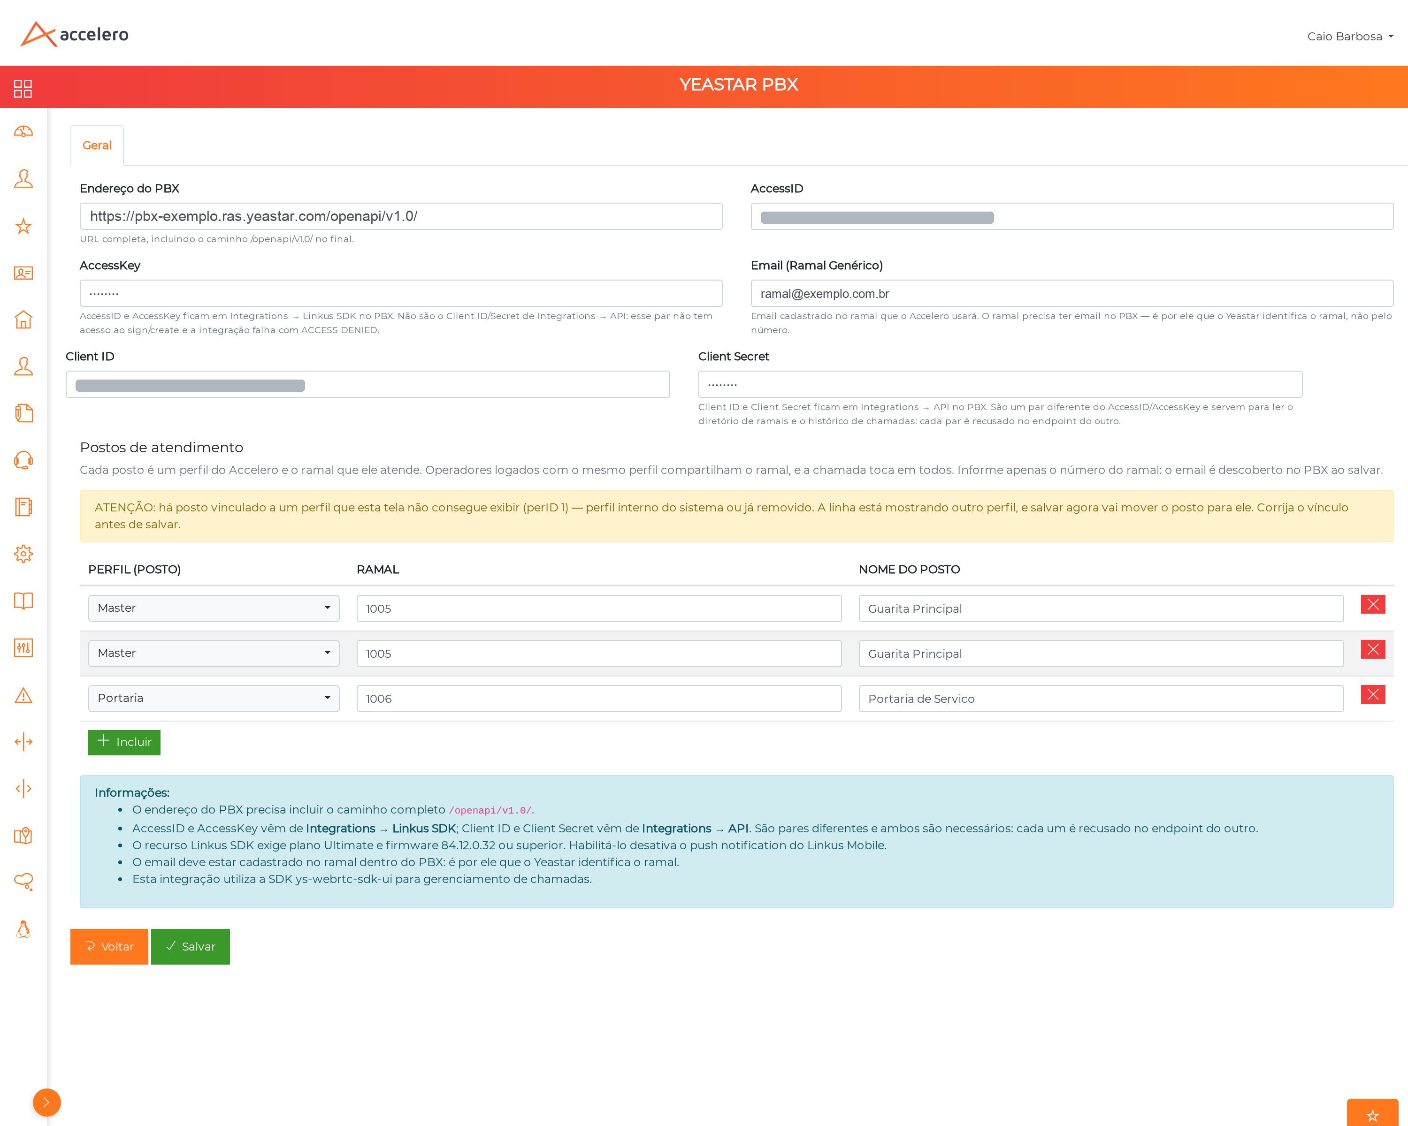Click the chevrons split icon in the sidebar
The height and width of the screenshot is (1126, 1408).
coord(23,789)
